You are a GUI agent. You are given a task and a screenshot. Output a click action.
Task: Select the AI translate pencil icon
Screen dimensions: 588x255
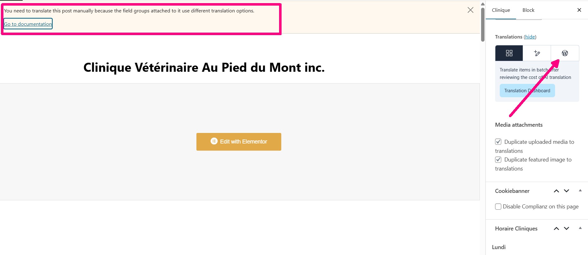coord(537,53)
